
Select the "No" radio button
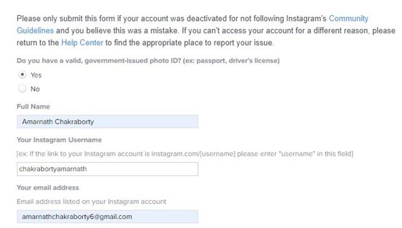coord(23,89)
